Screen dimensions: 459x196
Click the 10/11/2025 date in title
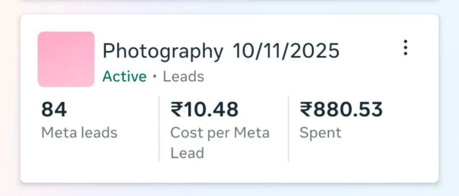coord(286,51)
